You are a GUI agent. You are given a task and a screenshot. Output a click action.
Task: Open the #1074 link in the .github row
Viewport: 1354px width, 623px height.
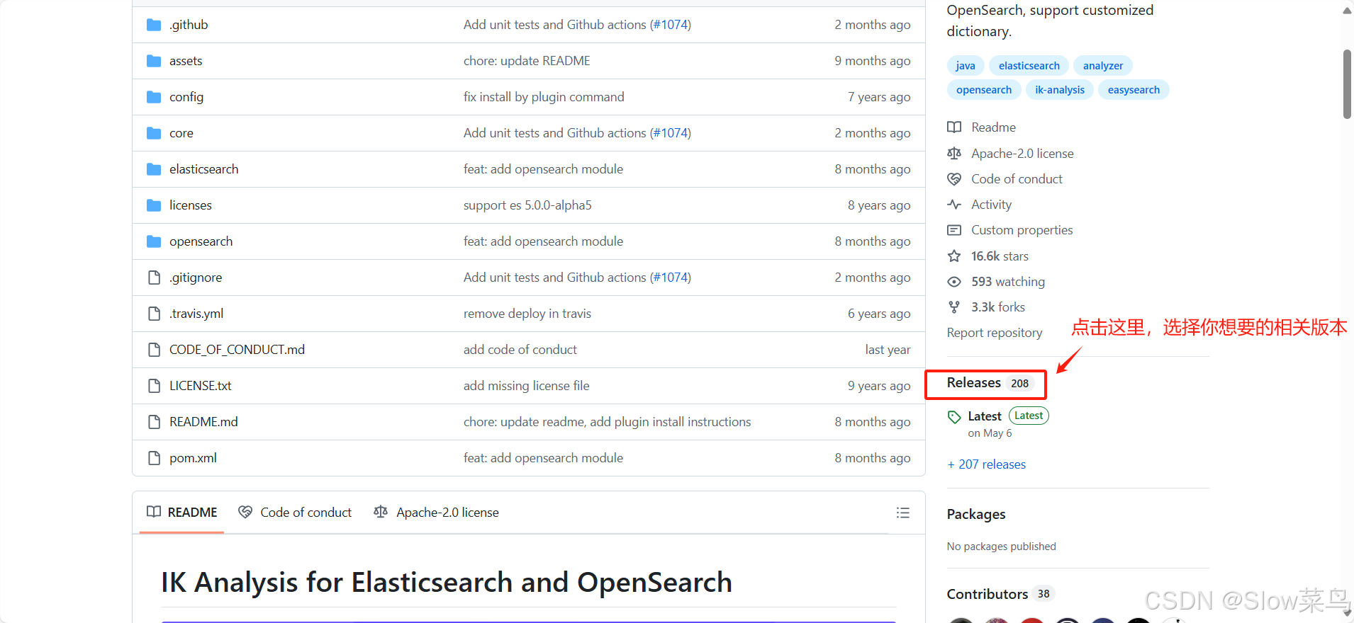671,25
